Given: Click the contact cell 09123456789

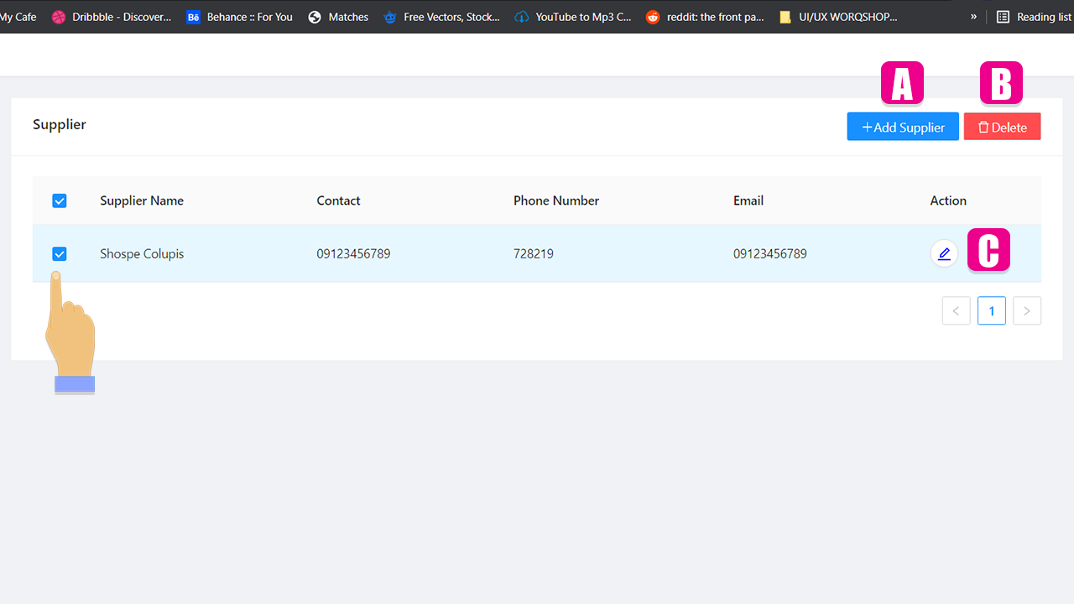Looking at the screenshot, I should (x=353, y=253).
